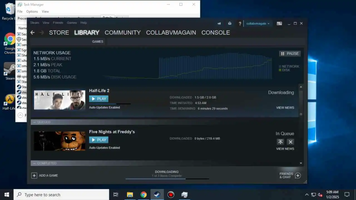Collapse the Completed section
356x200 pixels.
(34, 163)
